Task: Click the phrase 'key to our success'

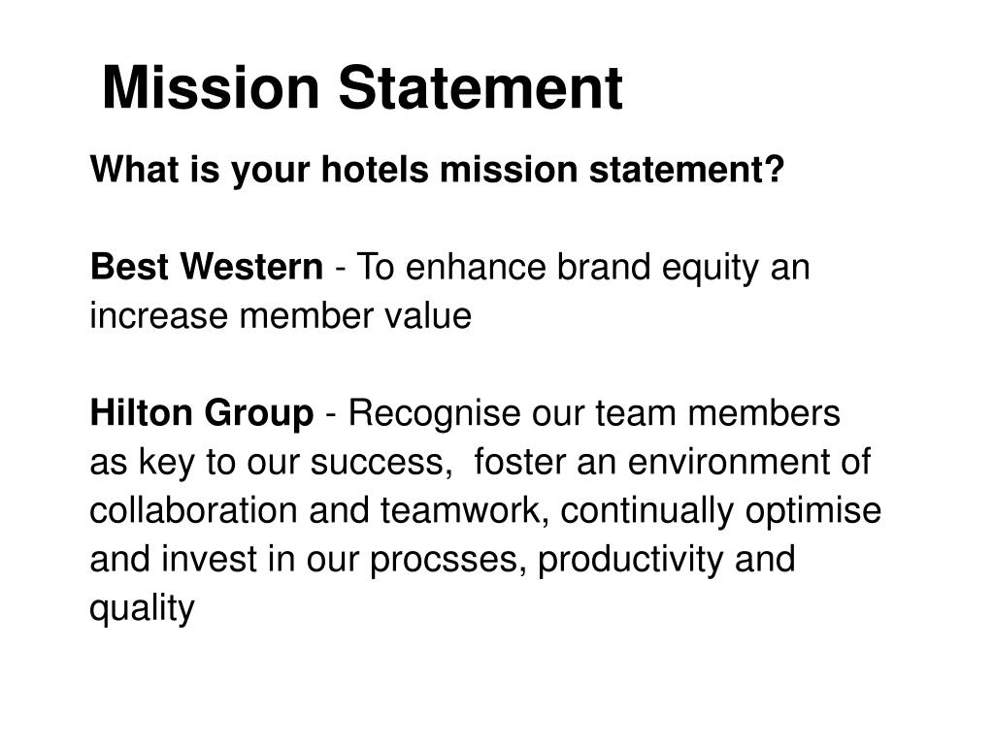Action: tap(291, 462)
